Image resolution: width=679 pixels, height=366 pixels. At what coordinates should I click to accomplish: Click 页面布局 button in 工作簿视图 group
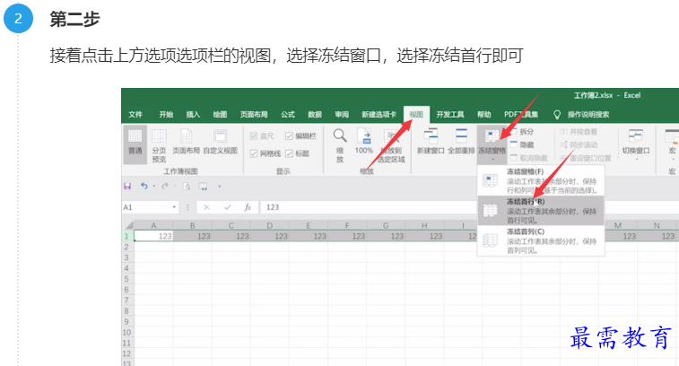click(x=187, y=142)
